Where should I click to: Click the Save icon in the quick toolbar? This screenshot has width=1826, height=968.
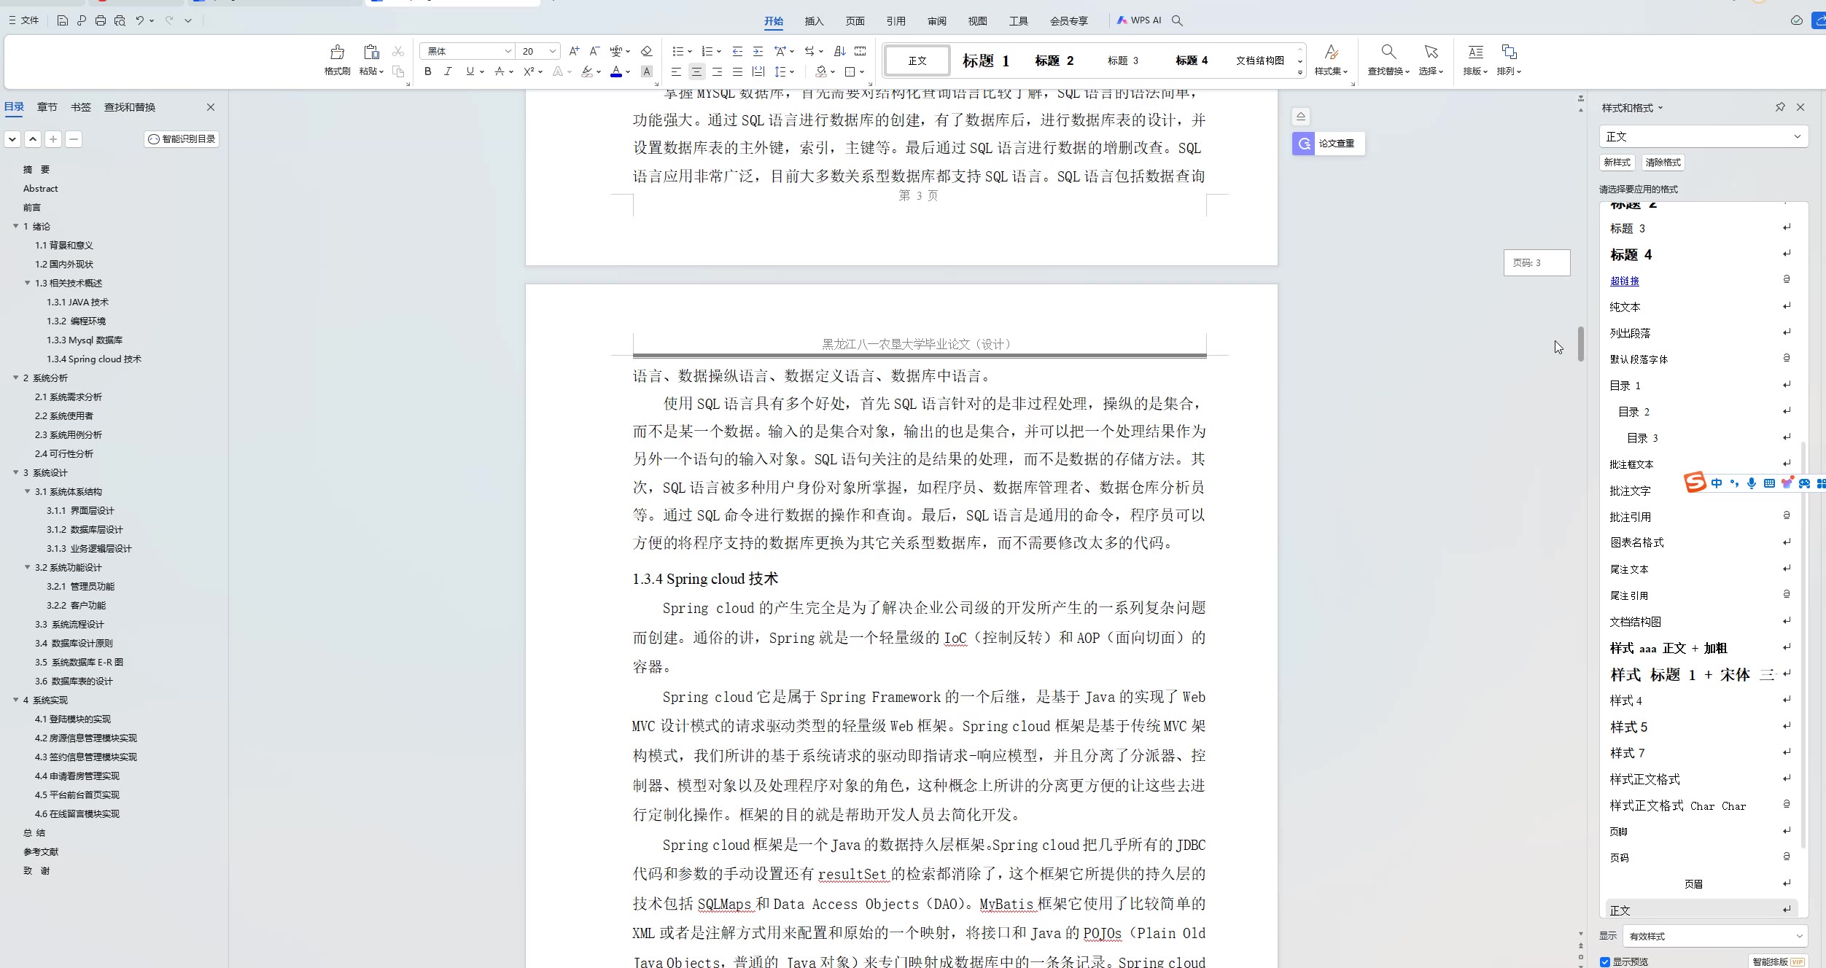(x=62, y=20)
